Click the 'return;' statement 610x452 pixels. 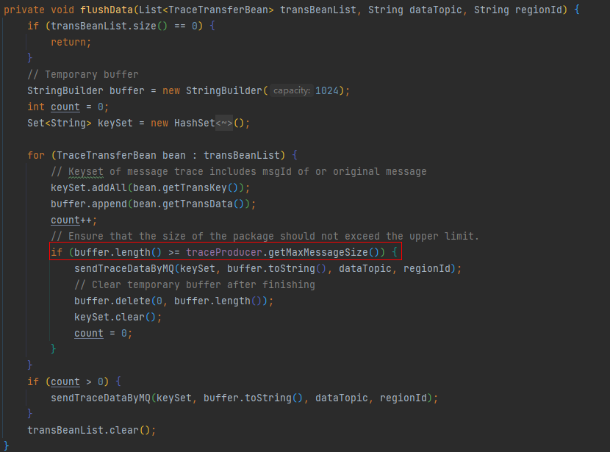[x=71, y=42]
